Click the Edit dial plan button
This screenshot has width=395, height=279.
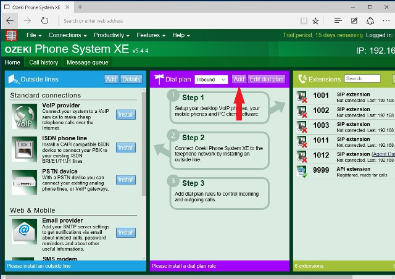coord(267,79)
